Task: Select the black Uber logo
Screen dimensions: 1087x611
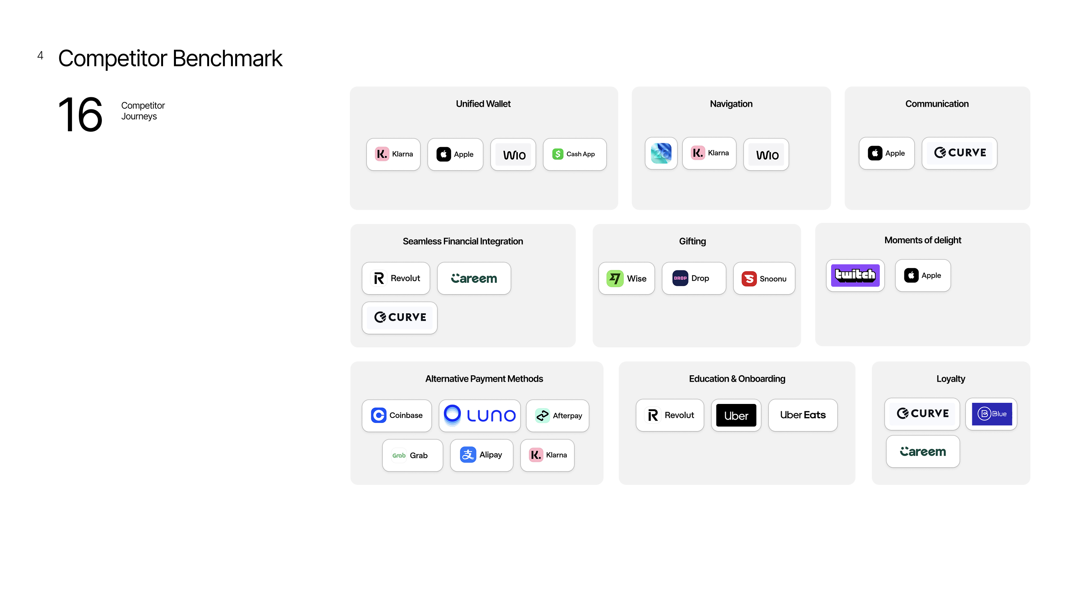Action: 736,415
